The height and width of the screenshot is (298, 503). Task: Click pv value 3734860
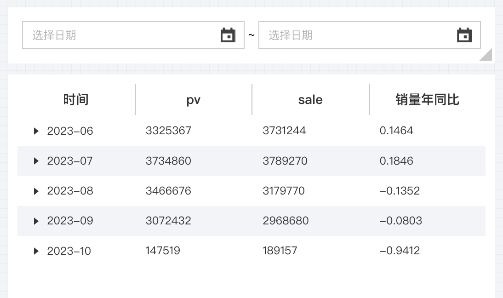(x=168, y=160)
